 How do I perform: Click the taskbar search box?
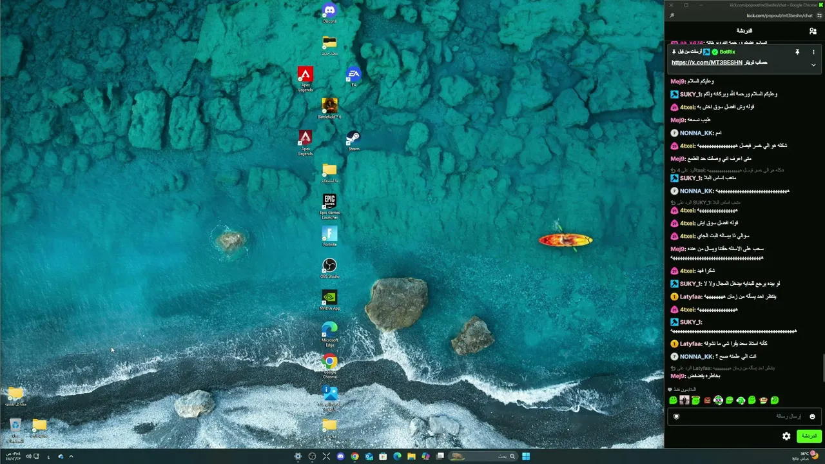pyautogui.click(x=483, y=456)
